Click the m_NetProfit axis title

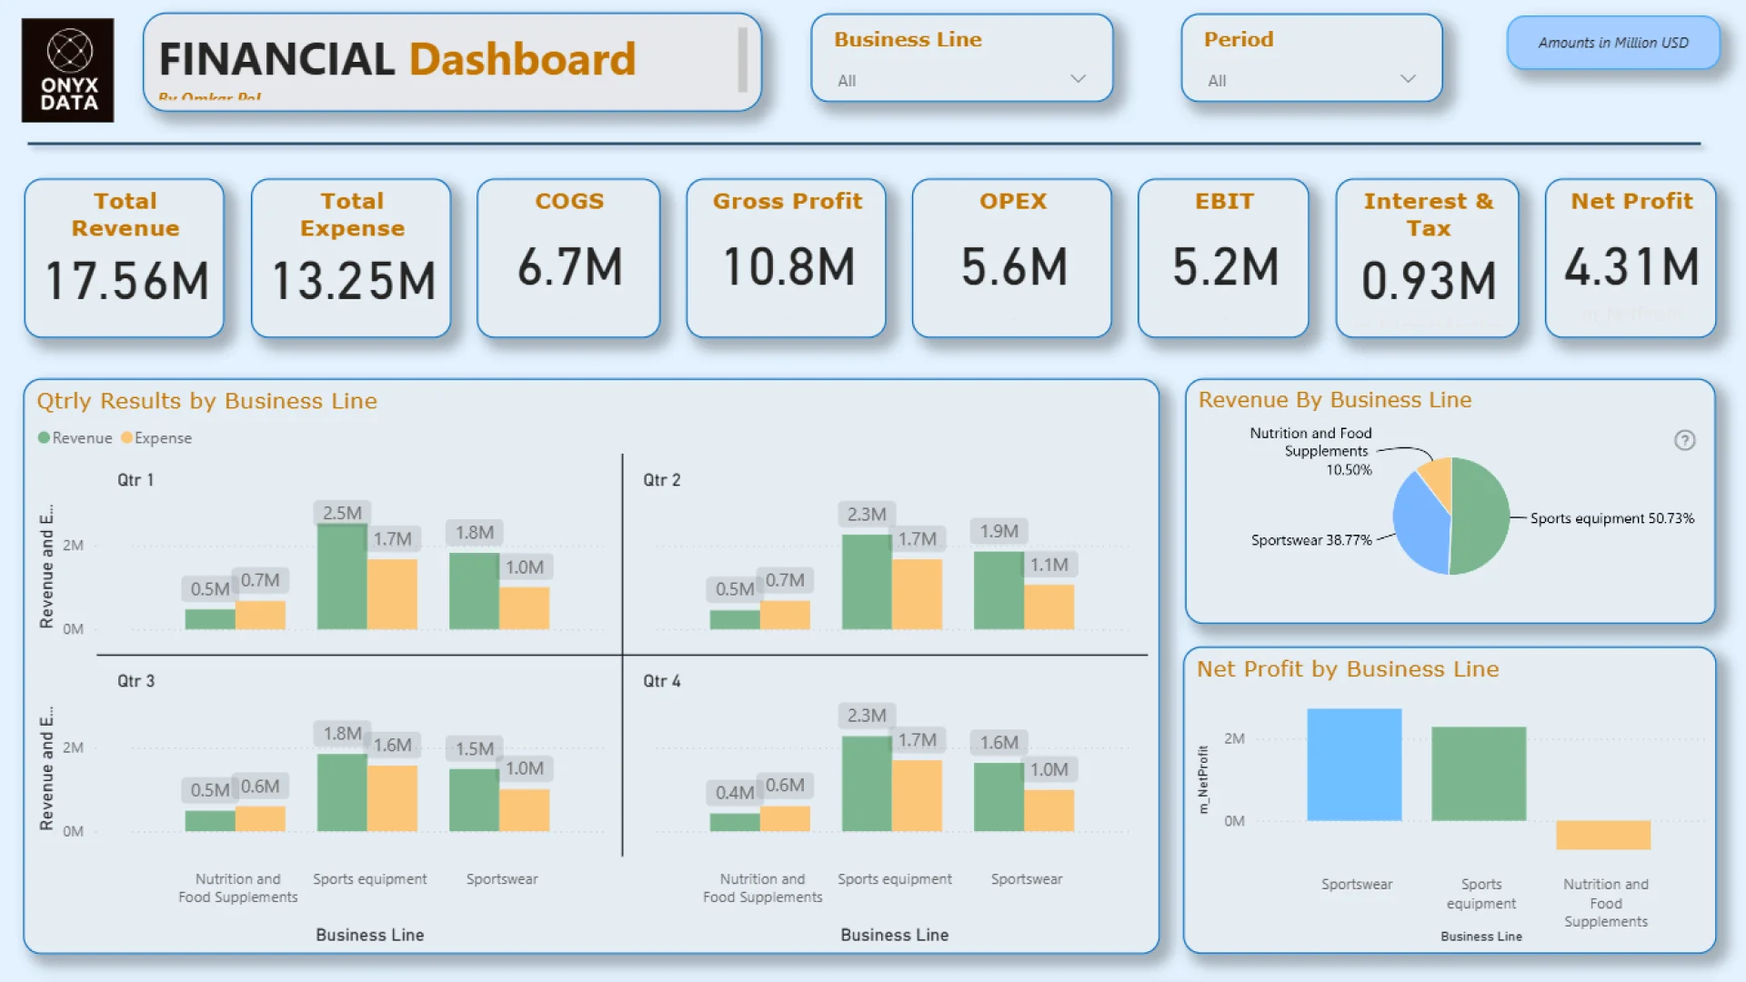tap(1203, 779)
